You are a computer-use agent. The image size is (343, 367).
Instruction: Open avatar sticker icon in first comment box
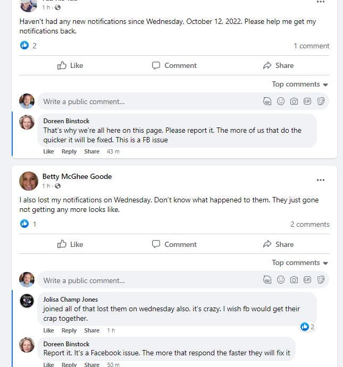[267, 101]
